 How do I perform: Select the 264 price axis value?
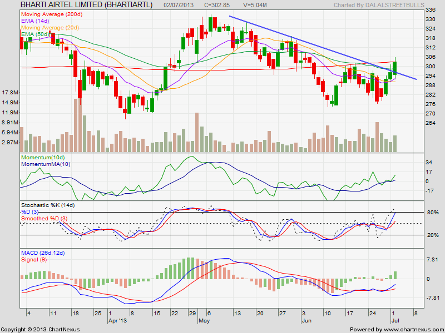431,123
